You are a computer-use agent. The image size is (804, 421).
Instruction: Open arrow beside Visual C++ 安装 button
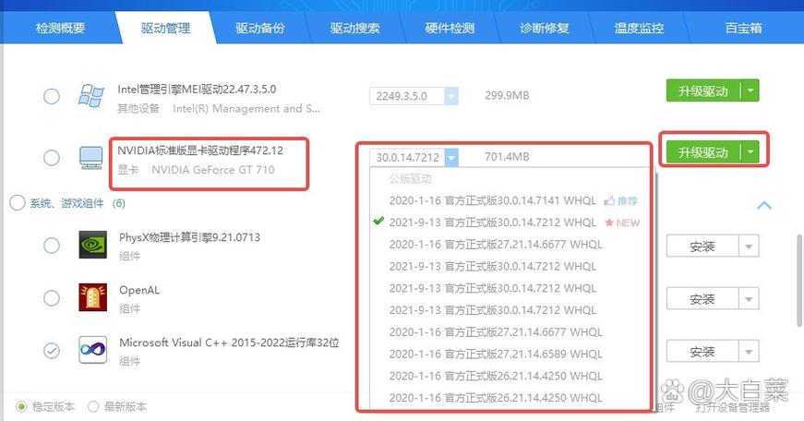click(x=749, y=352)
